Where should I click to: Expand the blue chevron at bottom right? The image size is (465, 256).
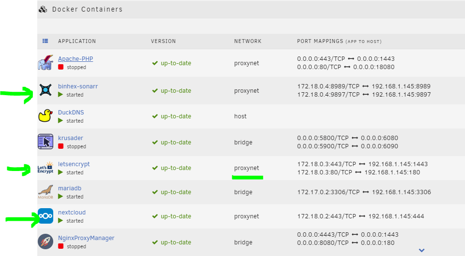coord(422,250)
